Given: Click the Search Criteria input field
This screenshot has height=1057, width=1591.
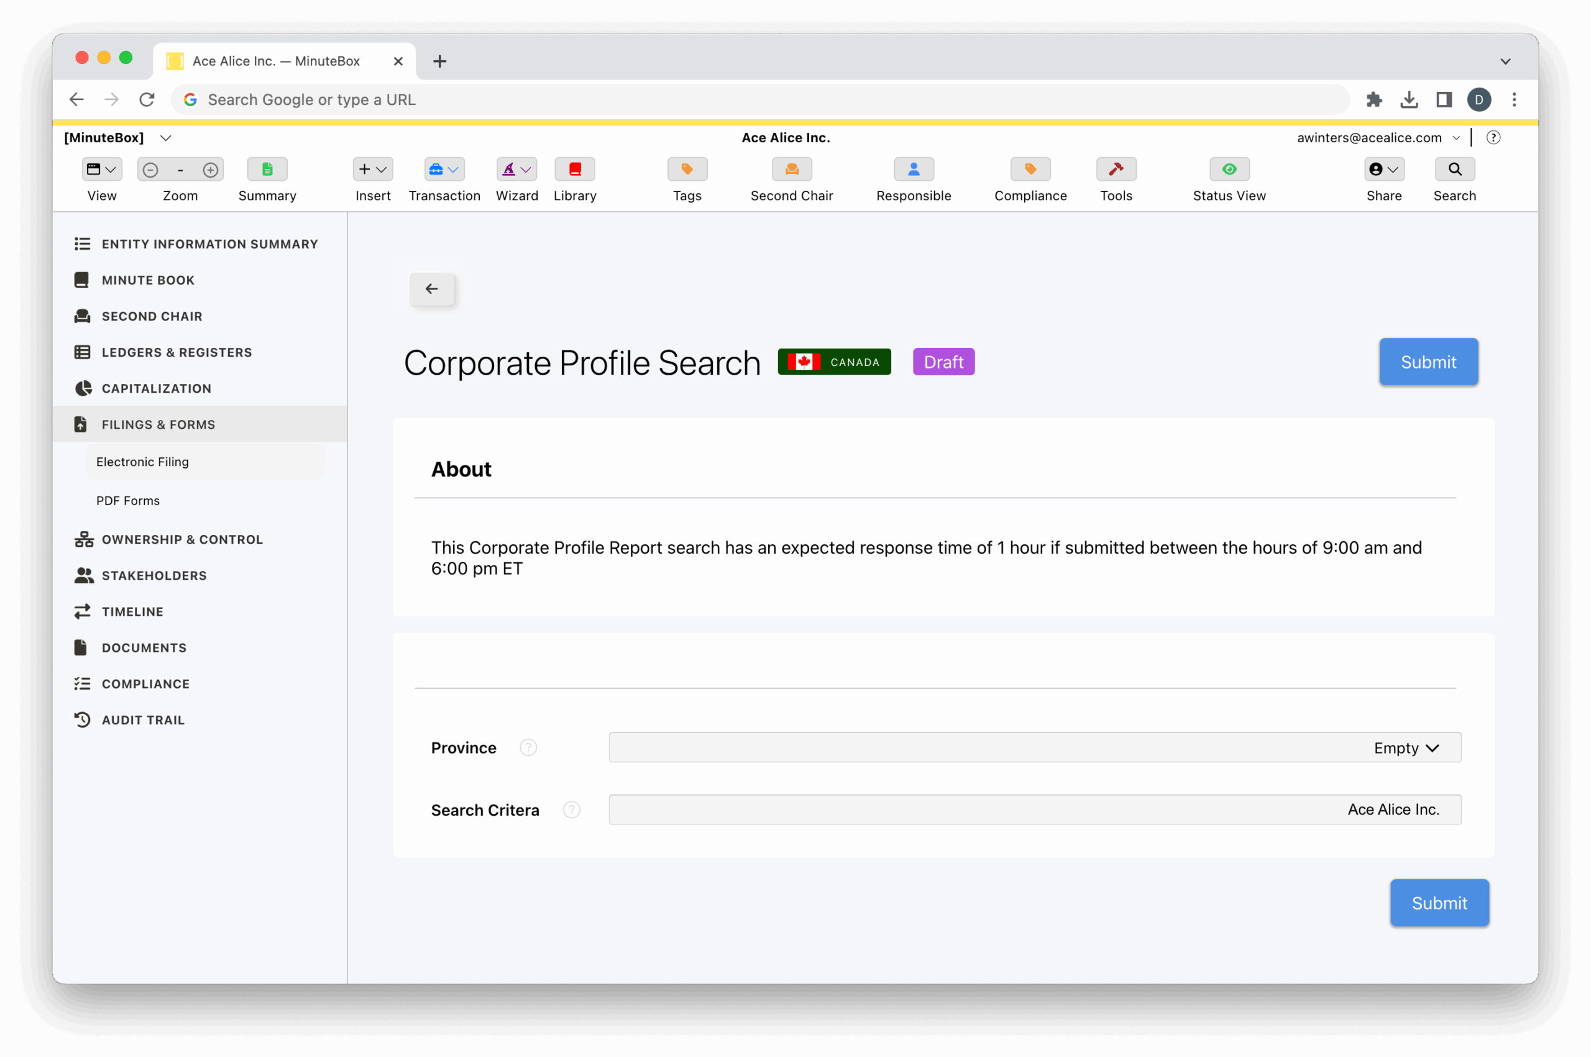Looking at the screenshot, I should pyautogui.click(x=1034, y=810).
